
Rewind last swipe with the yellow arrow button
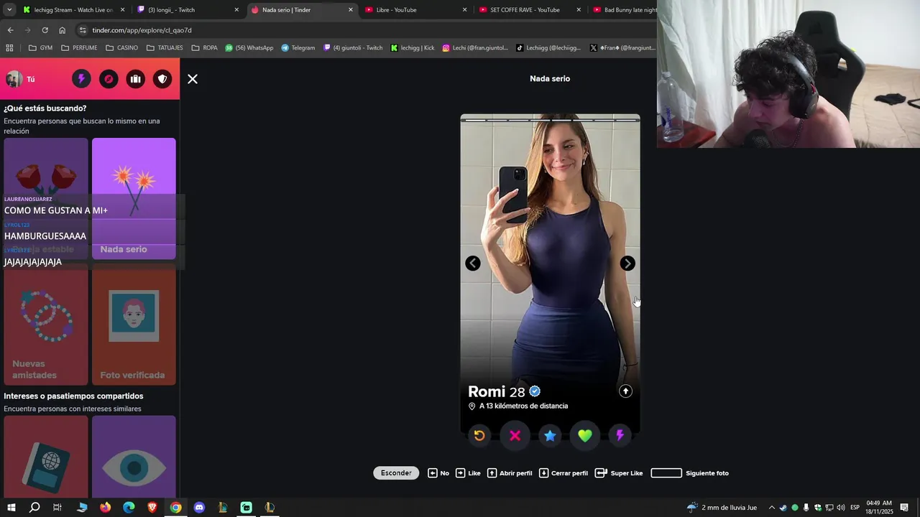(x=479, y=435)
